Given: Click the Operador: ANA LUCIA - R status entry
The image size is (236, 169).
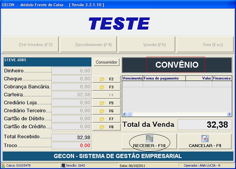Looking at the screenshot, I should click(202, 165).
